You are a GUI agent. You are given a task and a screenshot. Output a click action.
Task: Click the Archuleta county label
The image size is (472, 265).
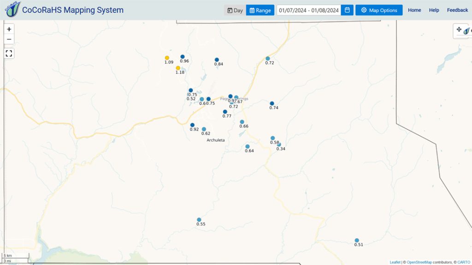point(216,140)
